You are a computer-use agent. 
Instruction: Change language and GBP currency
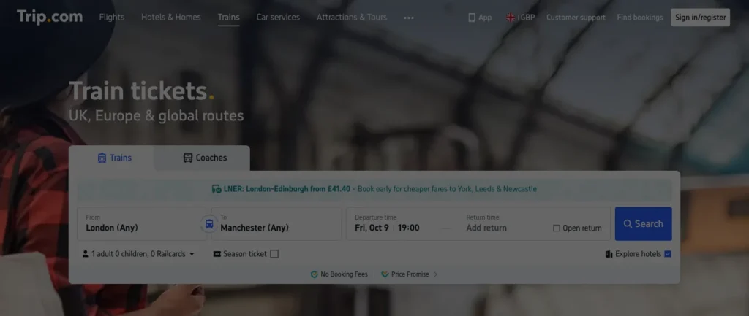point(521,18)
